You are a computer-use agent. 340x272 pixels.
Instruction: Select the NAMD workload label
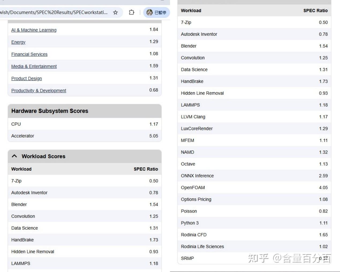click(187, 152)
